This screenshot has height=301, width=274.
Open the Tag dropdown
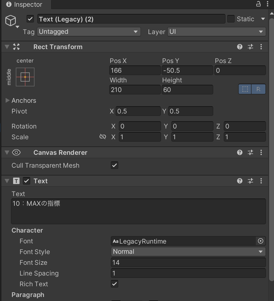pyautogui.click(x=89, y=32)
